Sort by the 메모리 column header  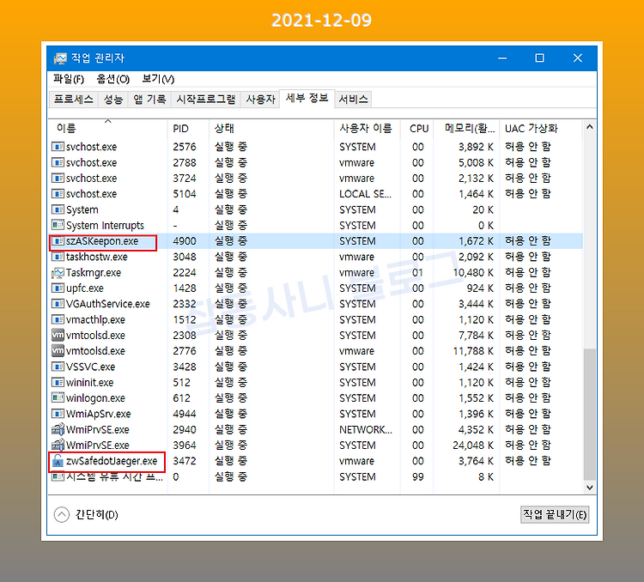[466, 129]
